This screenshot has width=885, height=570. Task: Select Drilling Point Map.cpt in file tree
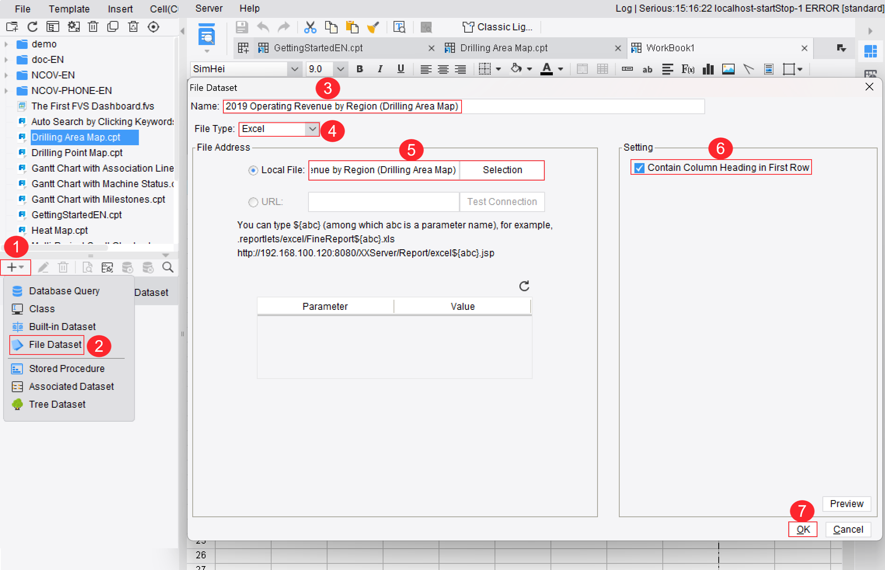tap(77, 153)
